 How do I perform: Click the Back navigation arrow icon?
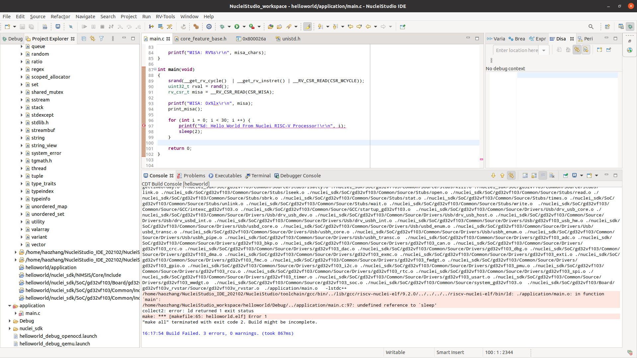368,27
